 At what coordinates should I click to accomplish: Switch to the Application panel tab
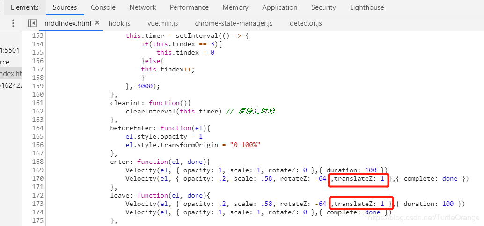click(279, 7)
